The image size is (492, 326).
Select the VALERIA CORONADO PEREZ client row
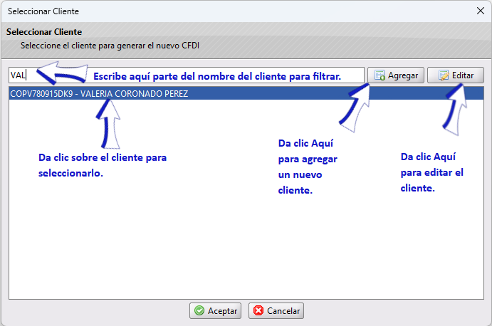pos(246,93)
